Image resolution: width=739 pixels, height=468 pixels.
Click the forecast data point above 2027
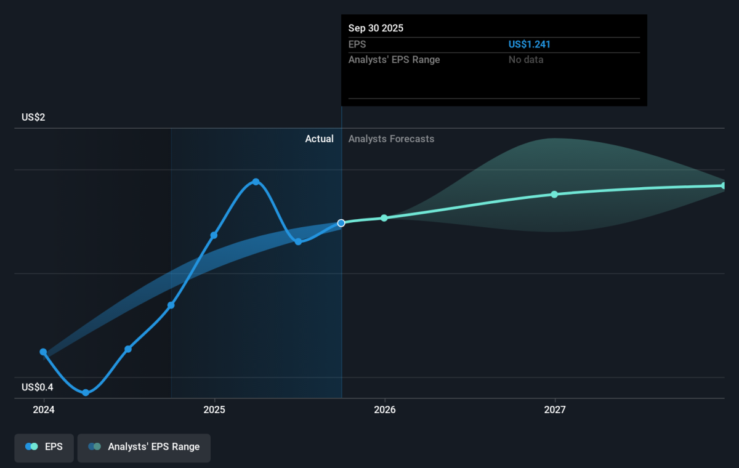pos(554,194)
